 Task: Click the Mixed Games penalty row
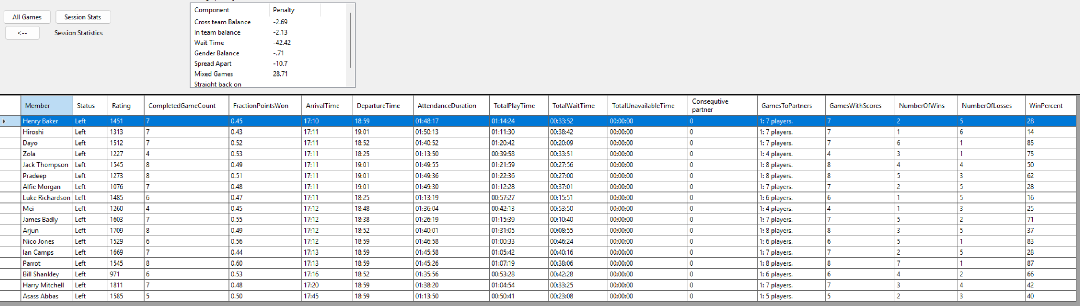pos(268,74)
